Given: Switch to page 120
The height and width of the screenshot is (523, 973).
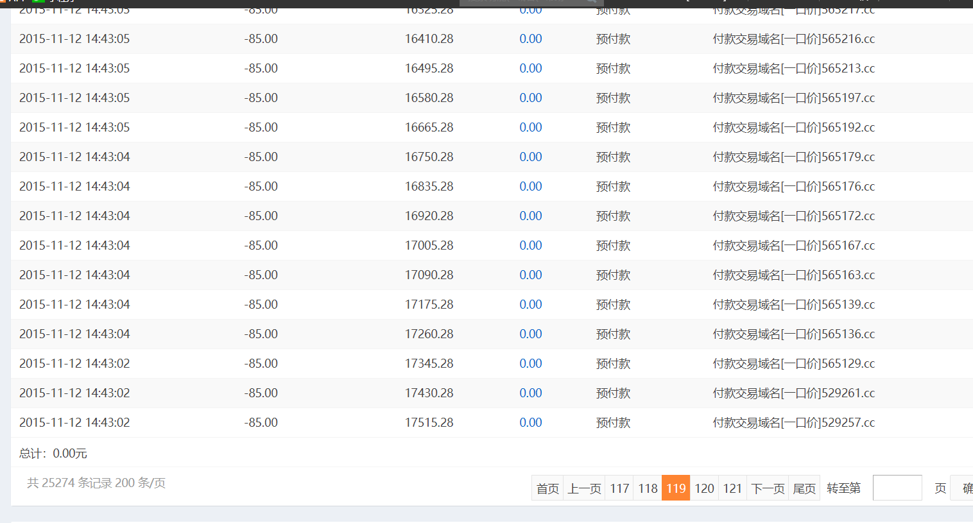Looking at the screenshot, I should click(704, 488).
